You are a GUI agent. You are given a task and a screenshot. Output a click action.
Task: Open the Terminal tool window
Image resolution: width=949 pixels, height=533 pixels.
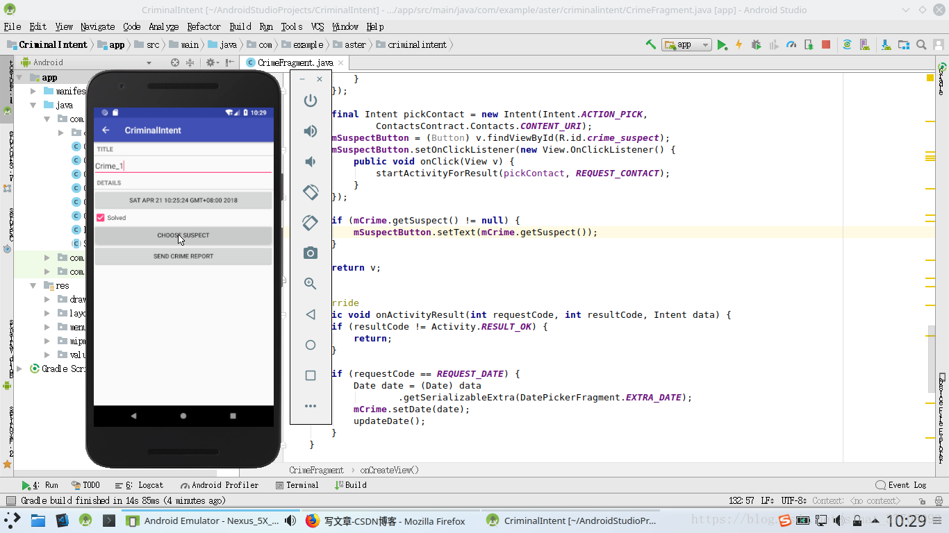tap(297, 485)
